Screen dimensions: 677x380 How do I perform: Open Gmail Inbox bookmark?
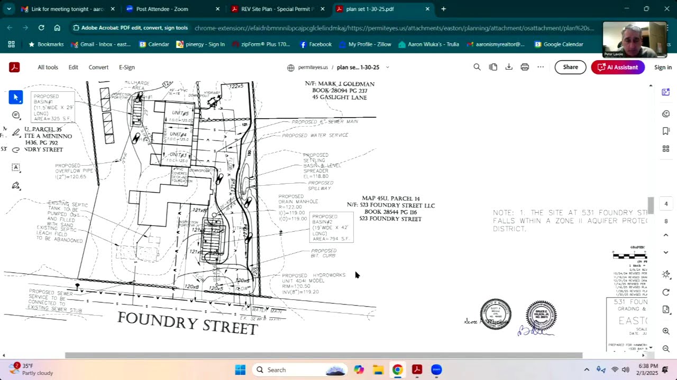pyautogui.click(x=100, y=44)
